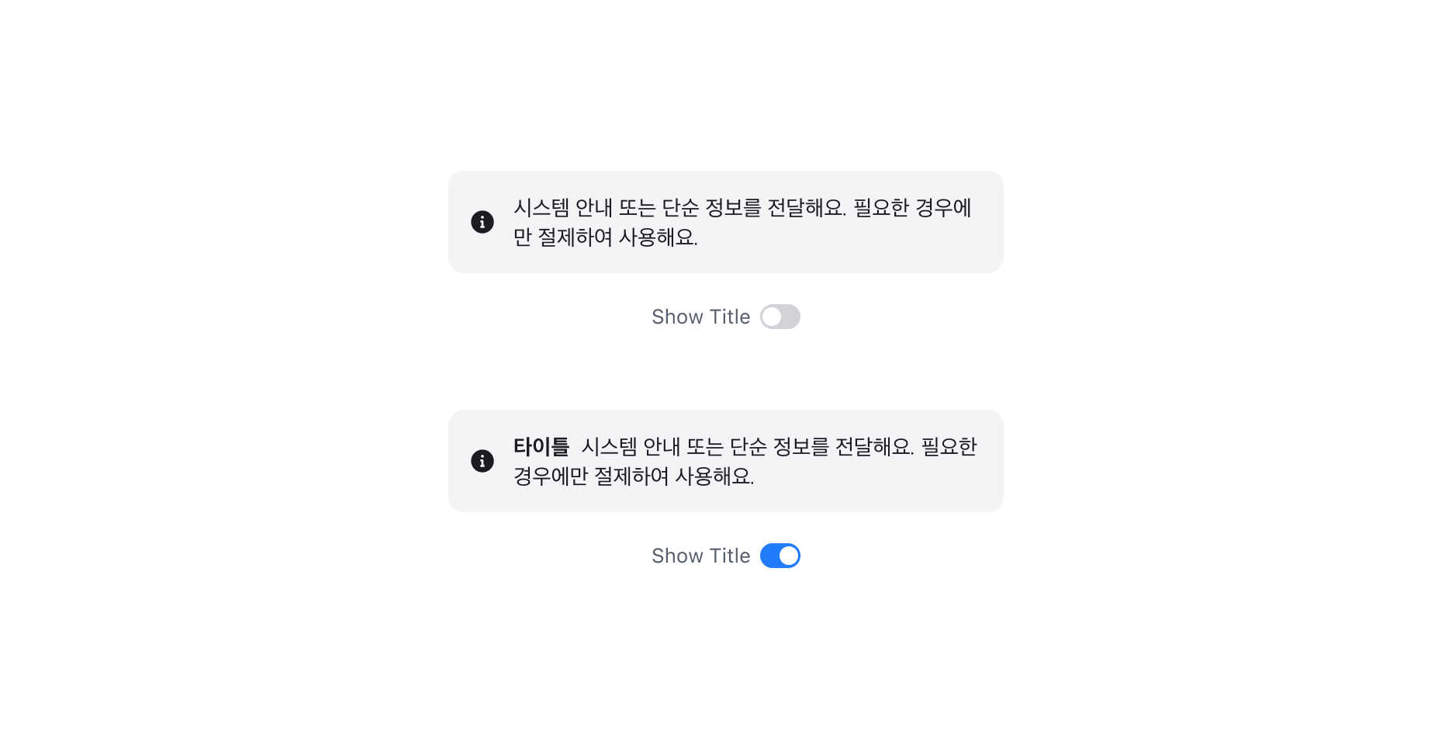
Task: Disable the blue Show Title toggle
Action: tap(780, 556)
